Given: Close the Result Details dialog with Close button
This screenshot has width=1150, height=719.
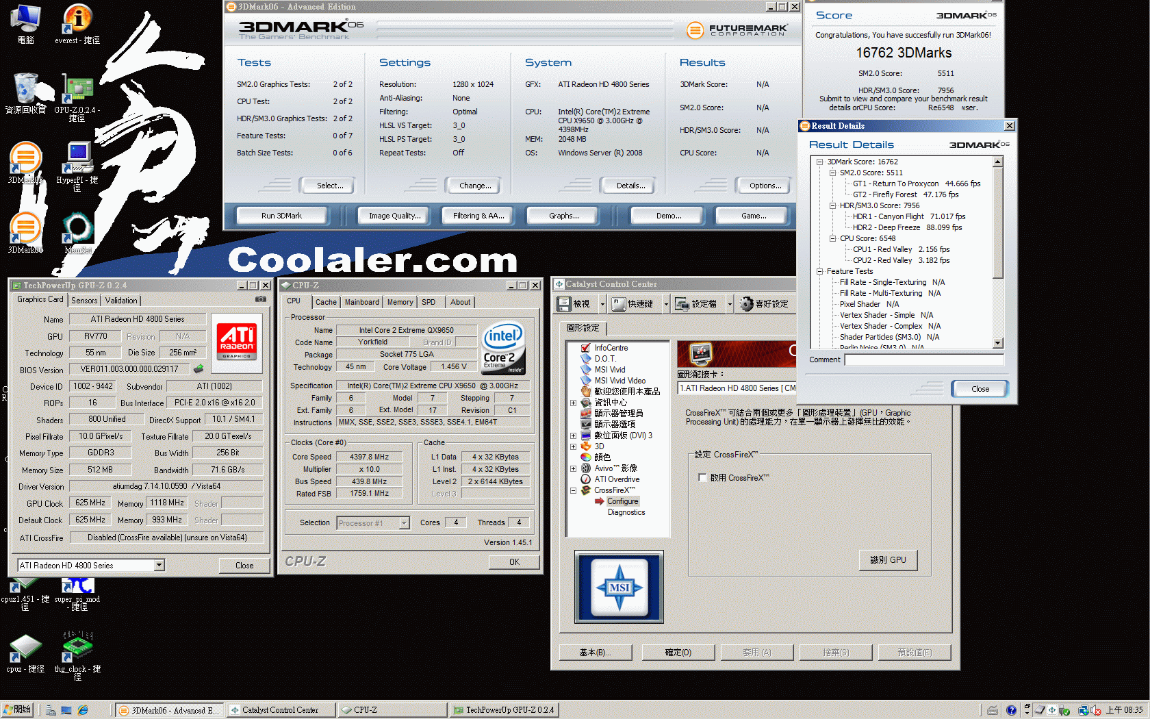Looking at the screenshot, I should click(x=980, y=389).
